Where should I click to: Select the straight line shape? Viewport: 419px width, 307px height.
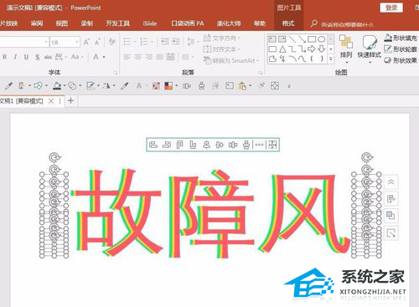[292, 39]
